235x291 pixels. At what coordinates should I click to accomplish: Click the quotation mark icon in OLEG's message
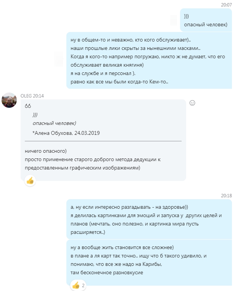pos(28,106)
